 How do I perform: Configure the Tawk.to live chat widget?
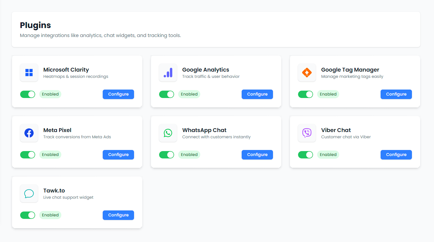[x=118, y=215]
